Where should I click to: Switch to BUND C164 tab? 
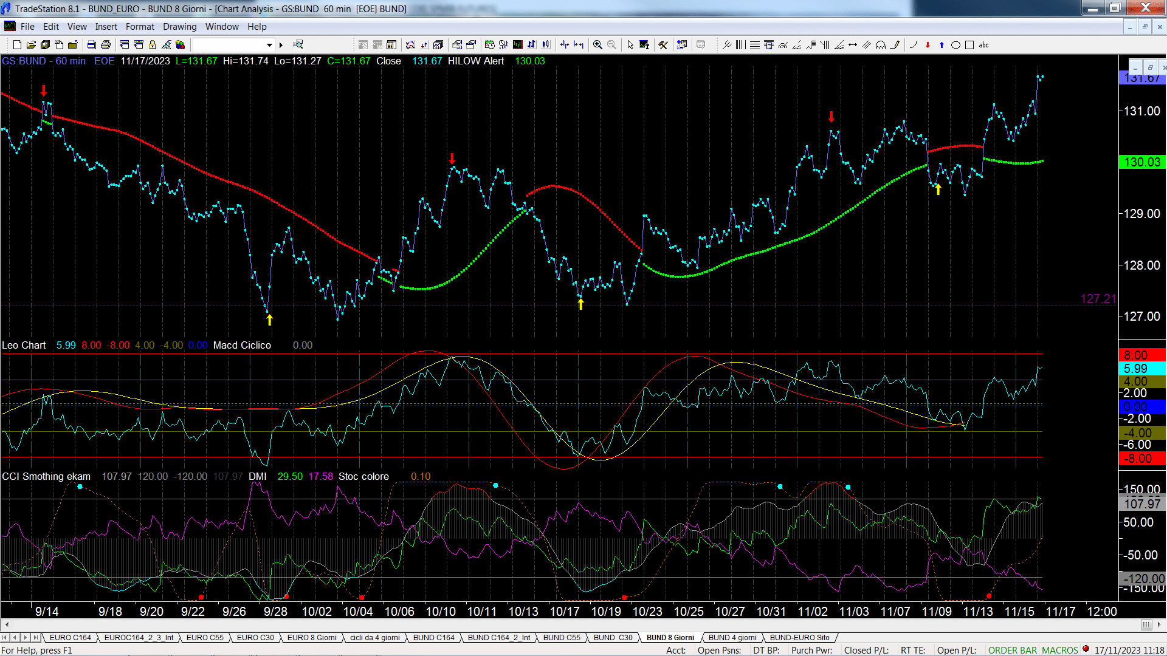click(x=434, y=638)
